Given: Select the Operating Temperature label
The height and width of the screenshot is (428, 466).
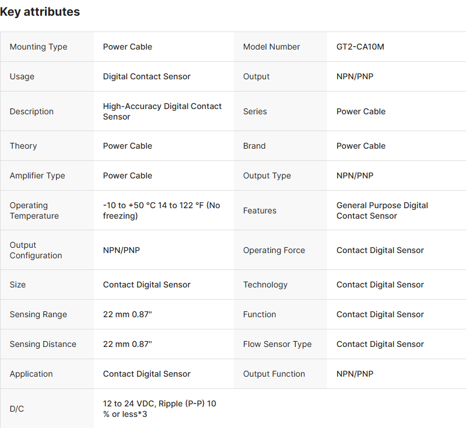Looking at the screenshot, I should [x=34, y=211].
